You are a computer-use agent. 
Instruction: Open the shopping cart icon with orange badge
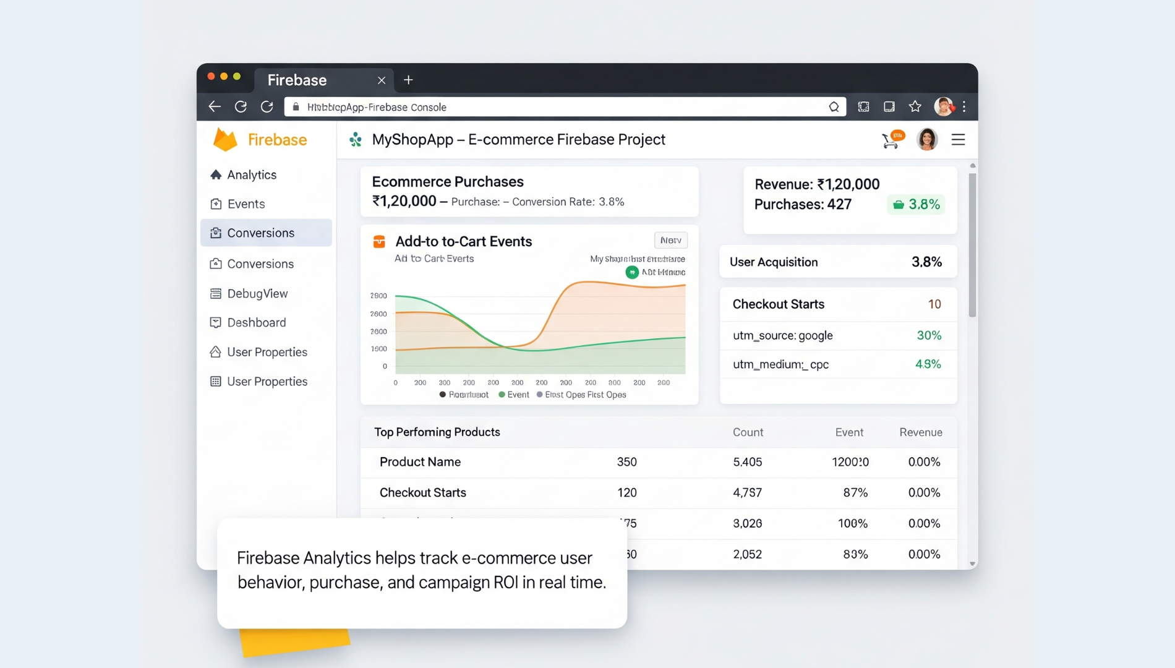892,140
